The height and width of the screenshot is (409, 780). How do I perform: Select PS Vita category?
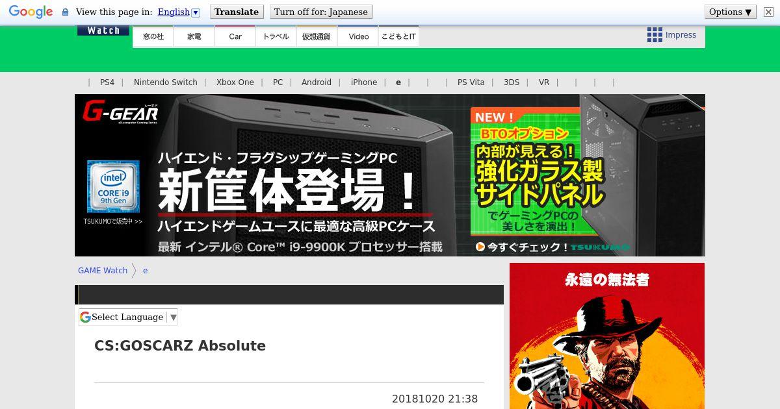pyautogui.click(x=471, y=82)
